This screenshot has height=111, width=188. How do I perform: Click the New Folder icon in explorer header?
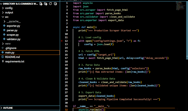(x=46, y=4)
